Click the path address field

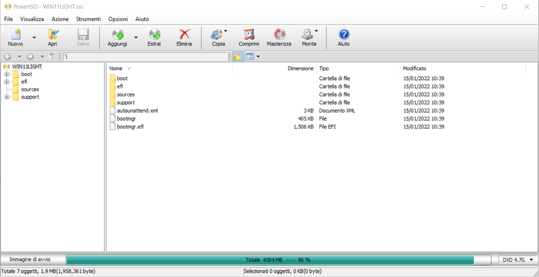[145, 56]
